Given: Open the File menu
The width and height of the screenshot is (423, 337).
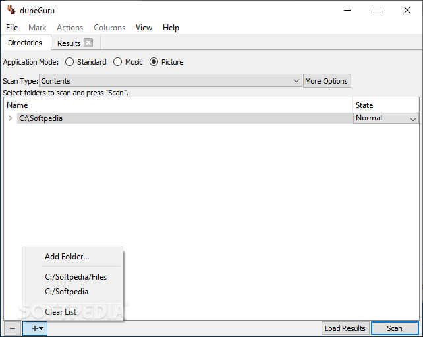Looking at the screenshot, I should 12,28.
